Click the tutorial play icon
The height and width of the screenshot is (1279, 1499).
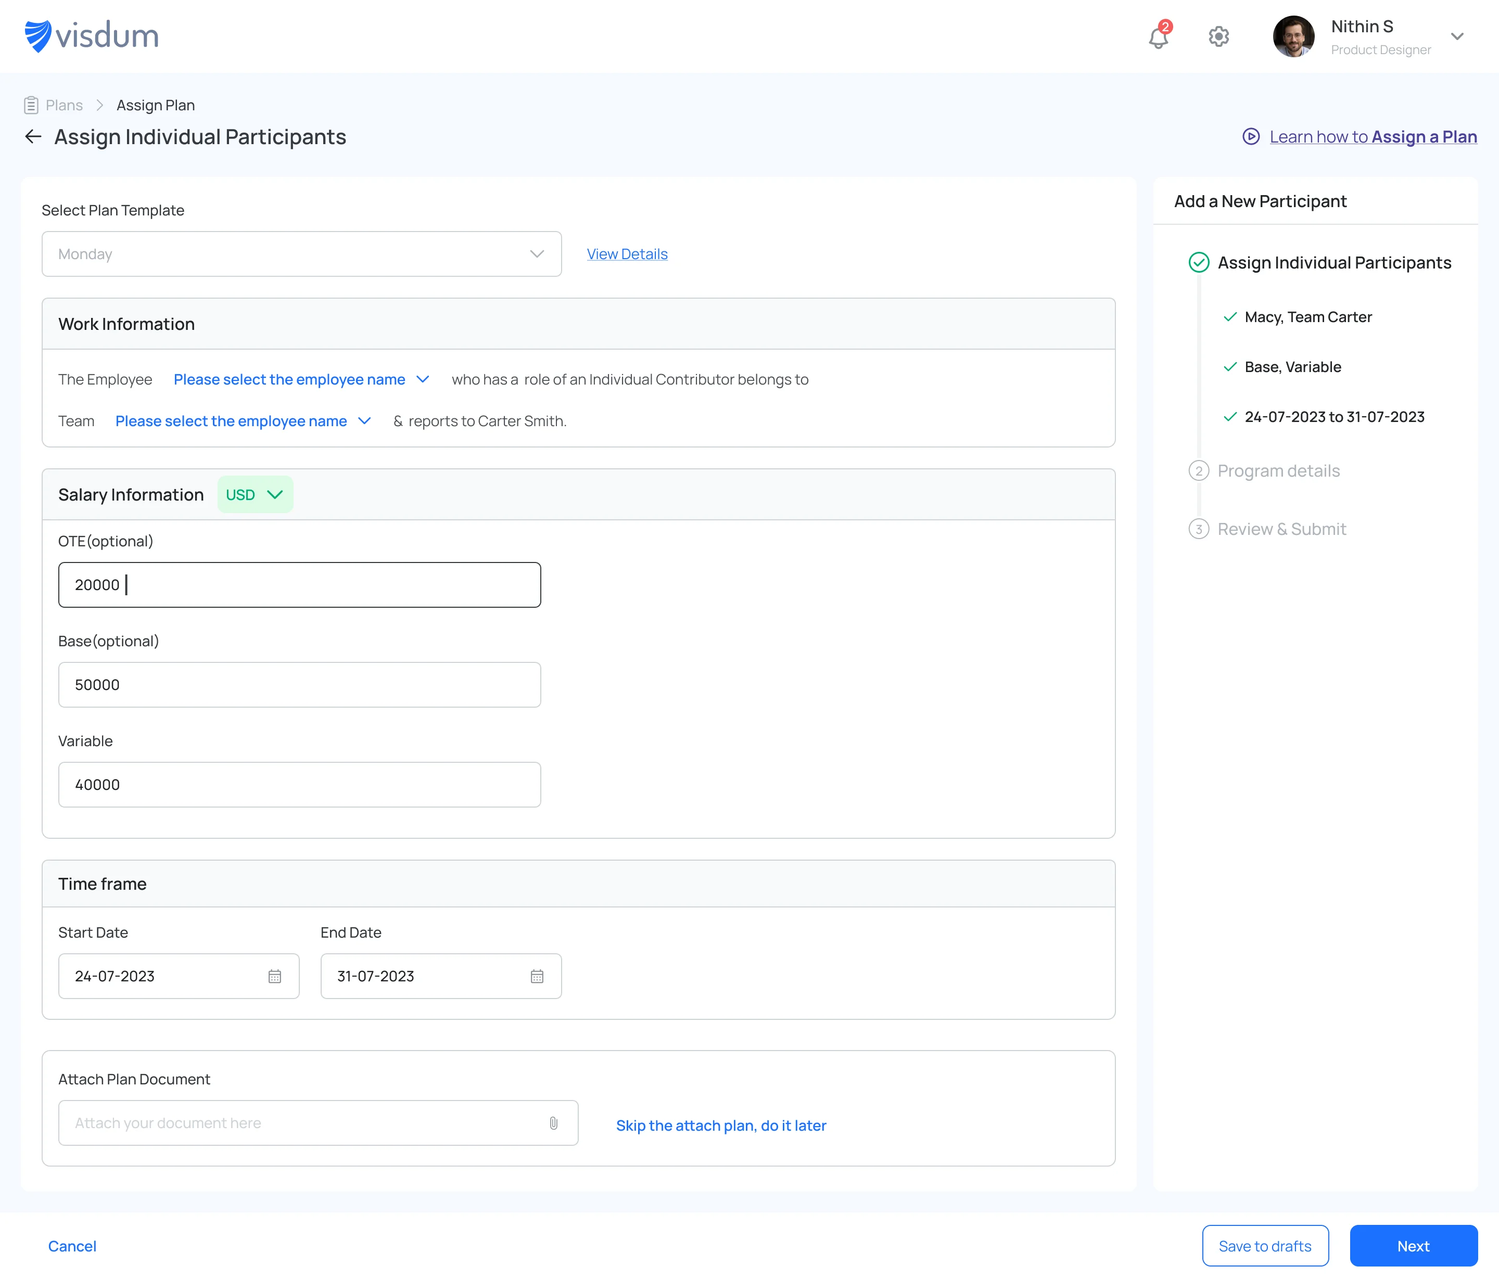[x=1251, y=137]
